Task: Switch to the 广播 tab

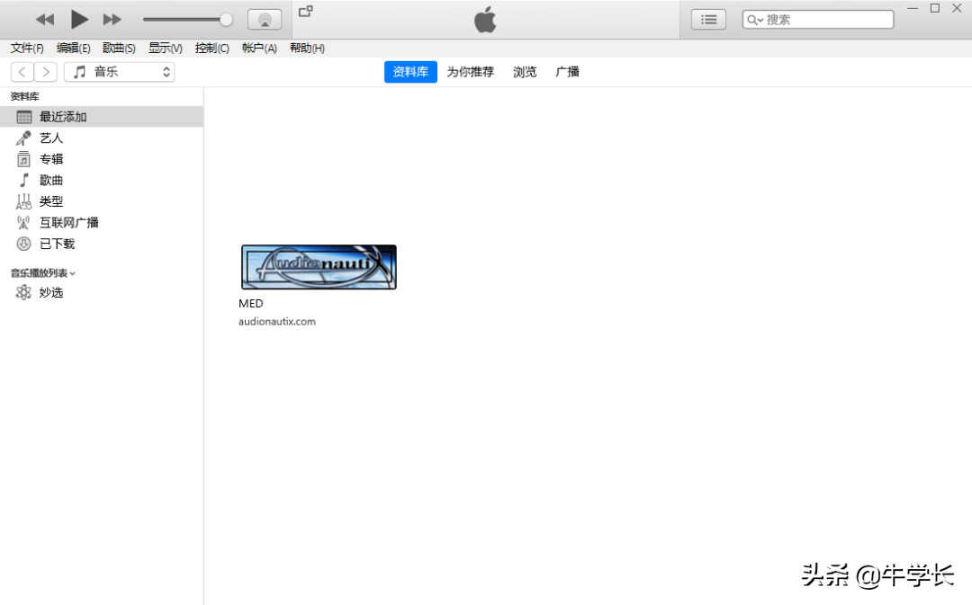Action: point(567,72)
